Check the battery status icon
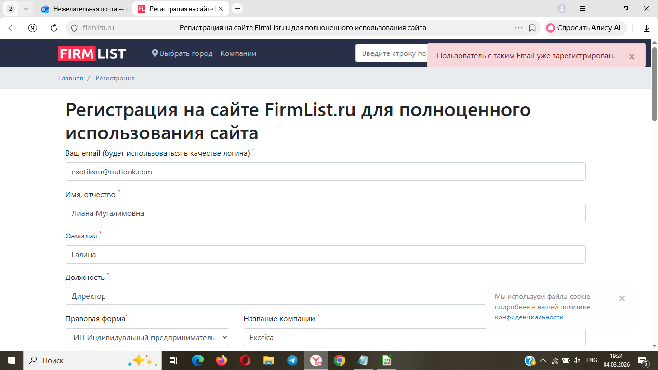The height and width of the screenshot is (370, 658). [x=566, y=360]
